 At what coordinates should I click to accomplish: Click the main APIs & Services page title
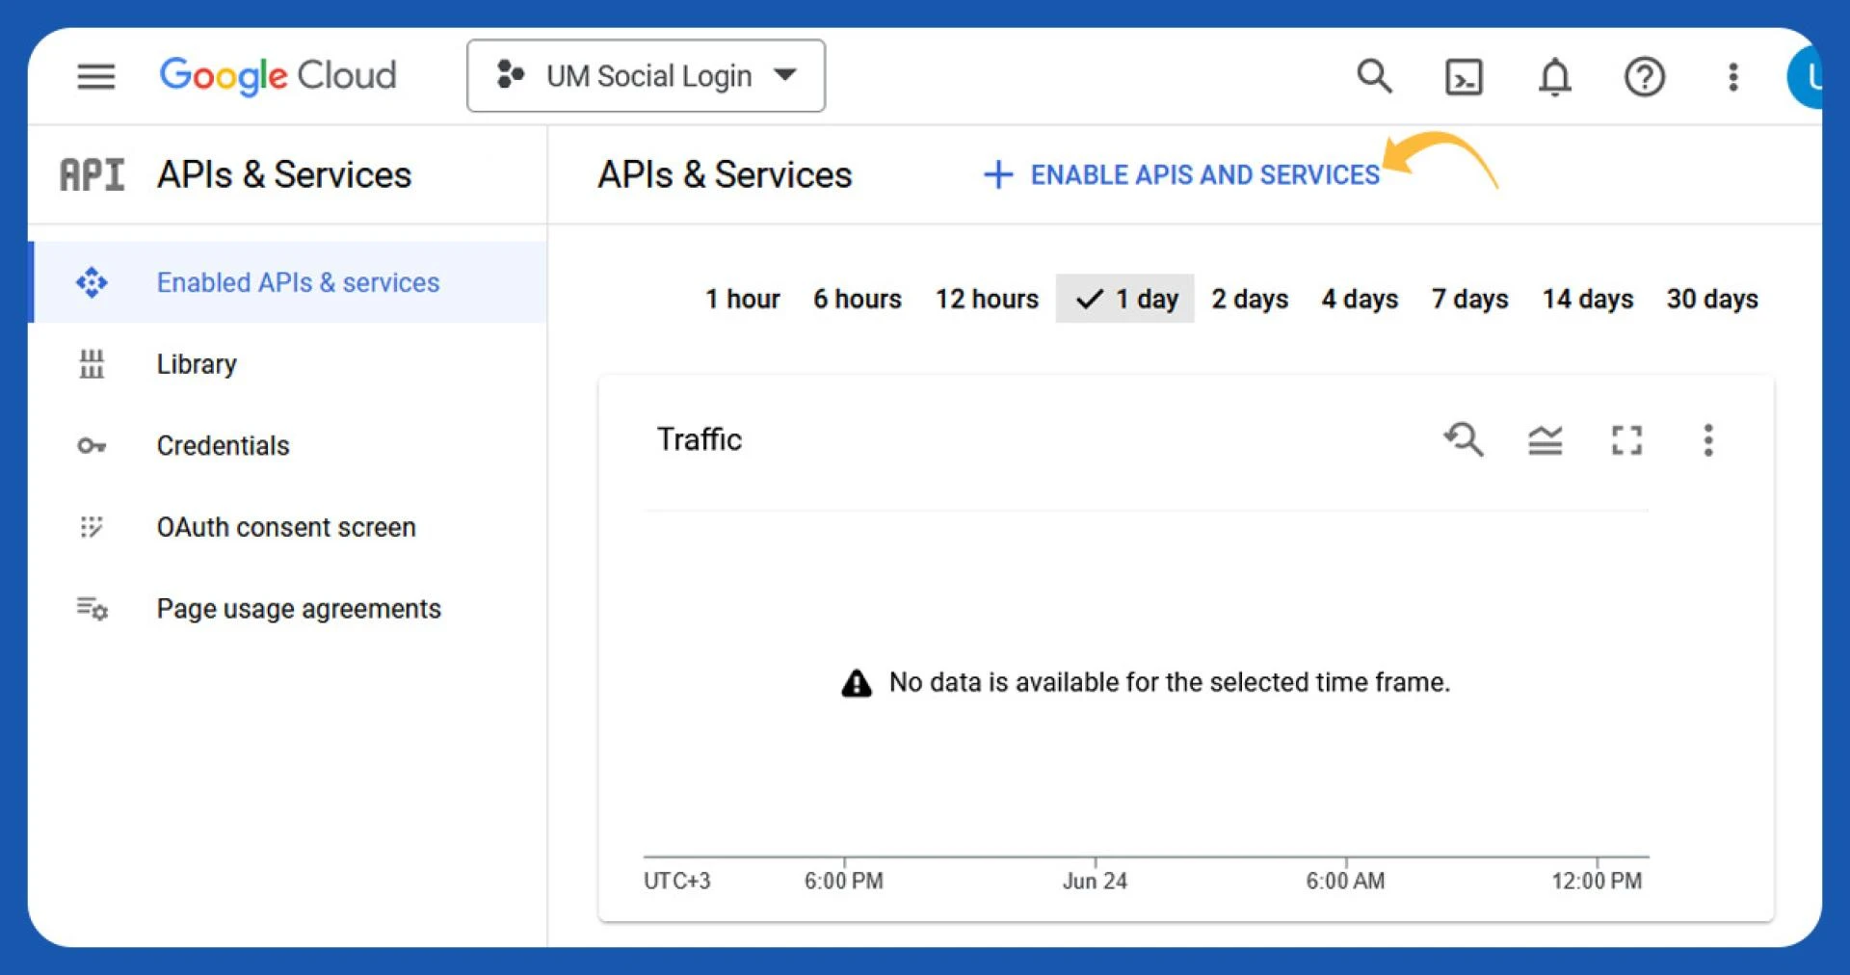pos(725,174)
